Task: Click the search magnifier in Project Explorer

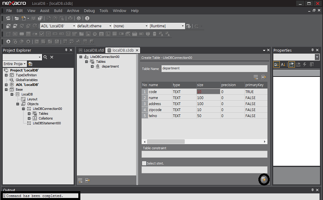Action: (45, 57)
